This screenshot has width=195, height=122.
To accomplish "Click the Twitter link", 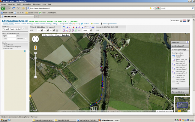I will [x=86, y=24].
